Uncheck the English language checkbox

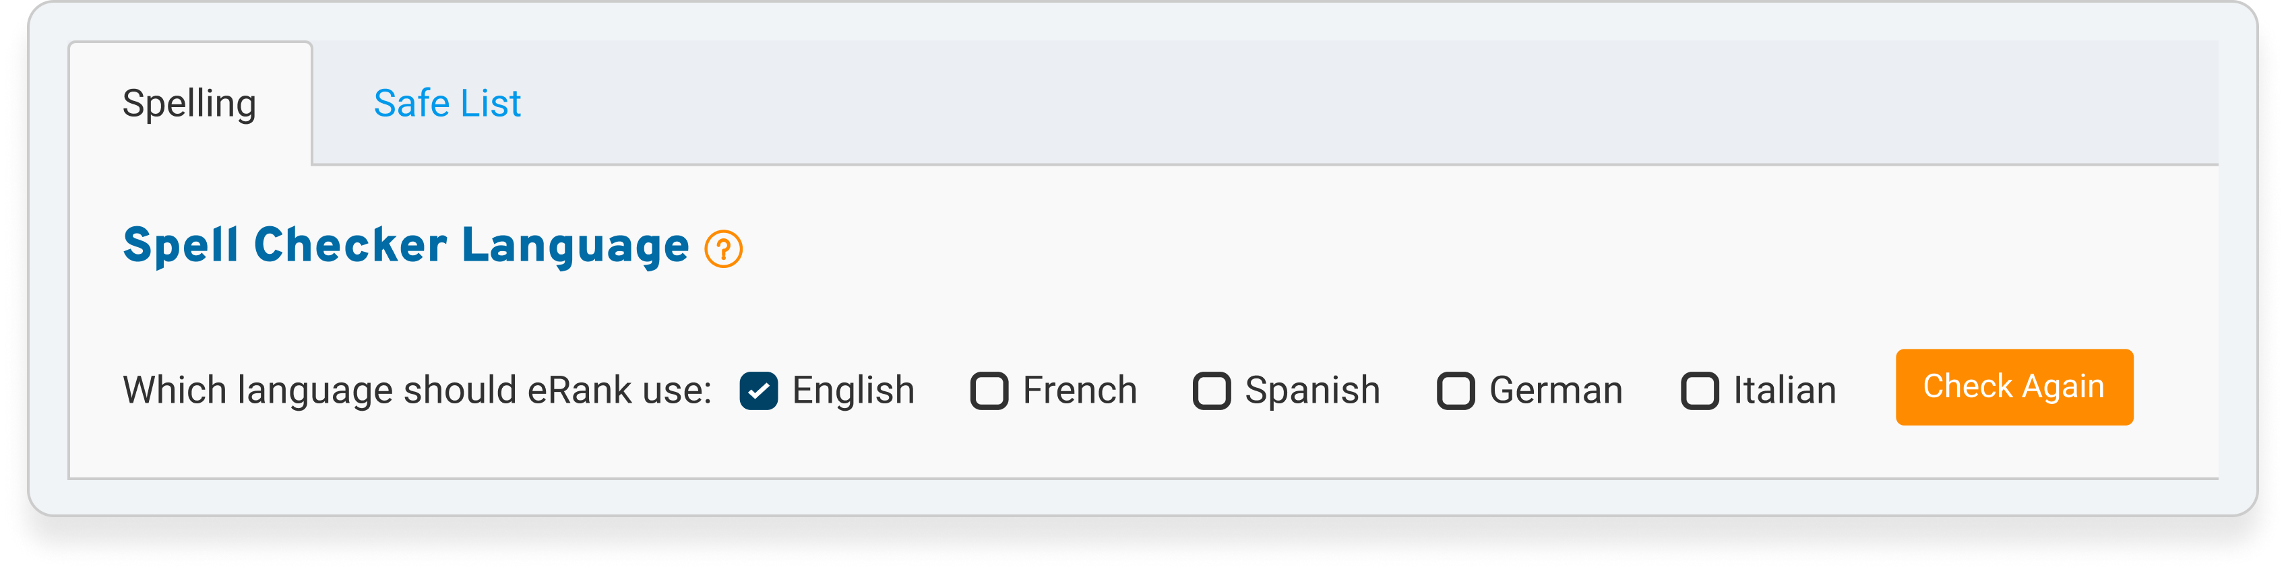coord(759,391)
